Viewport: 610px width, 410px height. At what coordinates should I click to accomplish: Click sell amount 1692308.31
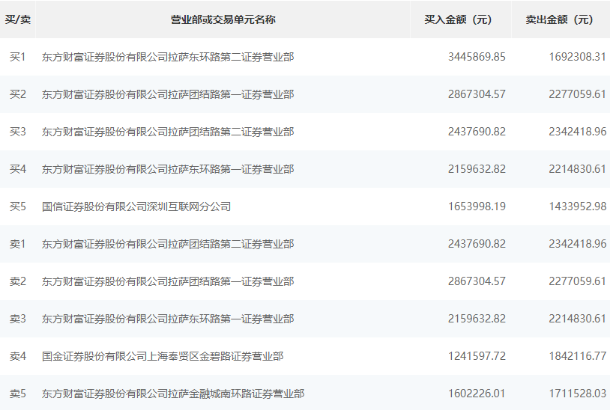[x=578, y=57]
